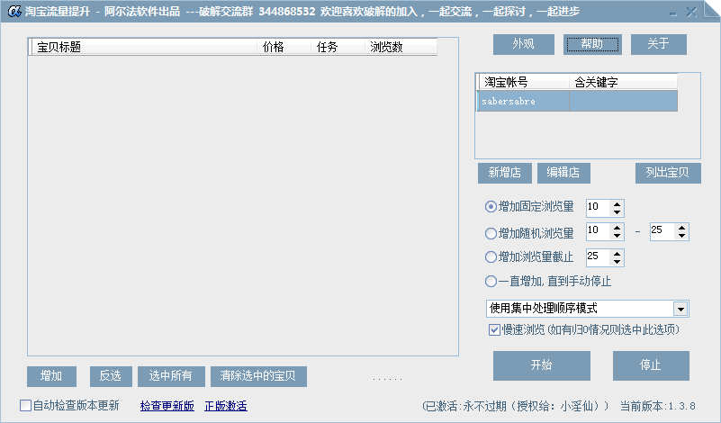721x423 pixels.
Task: Select 增加固定浏览量 radio option
Action: [x=491, y=206]
